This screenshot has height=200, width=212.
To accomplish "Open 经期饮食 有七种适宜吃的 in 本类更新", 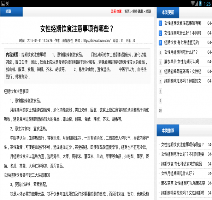I will point(182,43).
